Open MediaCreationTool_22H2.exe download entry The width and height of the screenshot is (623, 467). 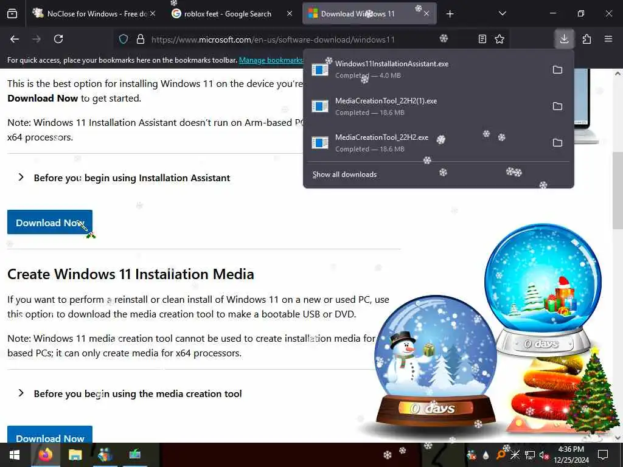tap(427, 143)
